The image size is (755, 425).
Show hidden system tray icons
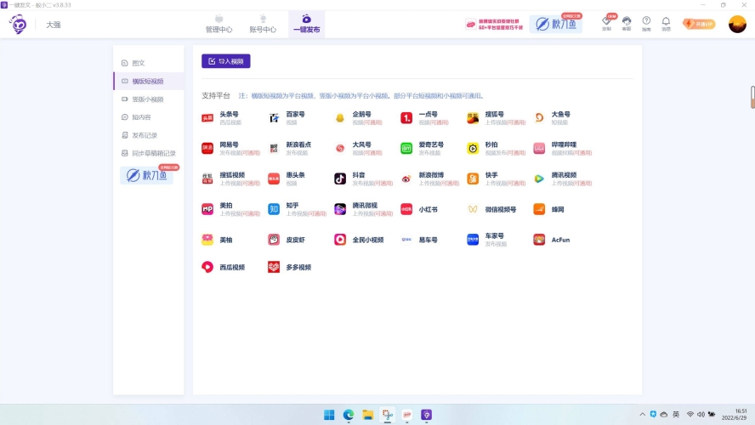pyautogui.click(x=642, y=415)
